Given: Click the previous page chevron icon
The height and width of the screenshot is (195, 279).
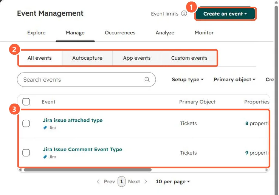Looking at the screenshot, I should (98, 181).
